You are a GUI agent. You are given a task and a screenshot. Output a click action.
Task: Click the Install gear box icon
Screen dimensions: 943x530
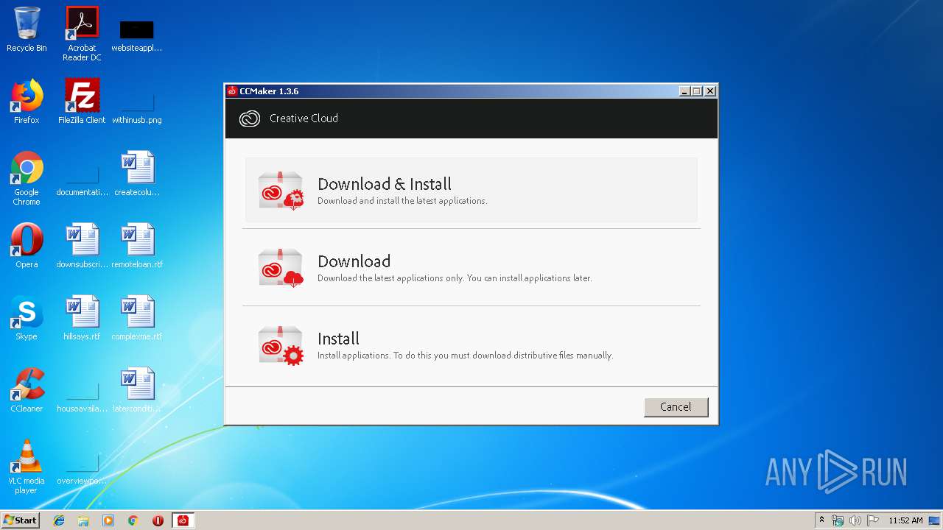(281, 345)
